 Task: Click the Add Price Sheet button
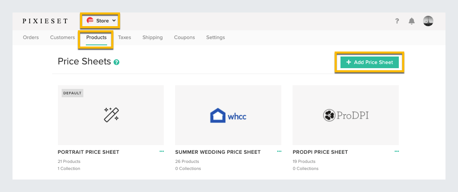370,62
